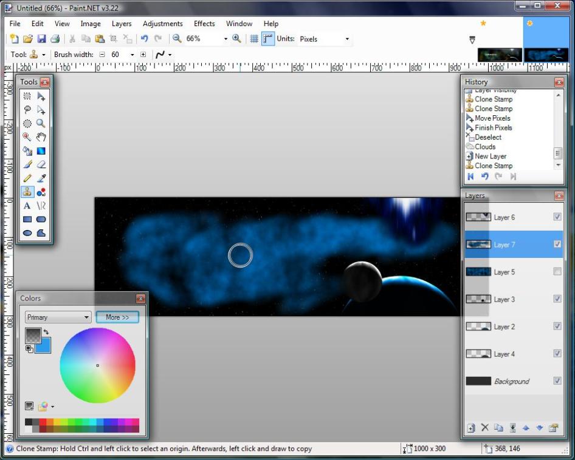
Task: Click the More >> button in Colors
Action: tap(117, 317)
